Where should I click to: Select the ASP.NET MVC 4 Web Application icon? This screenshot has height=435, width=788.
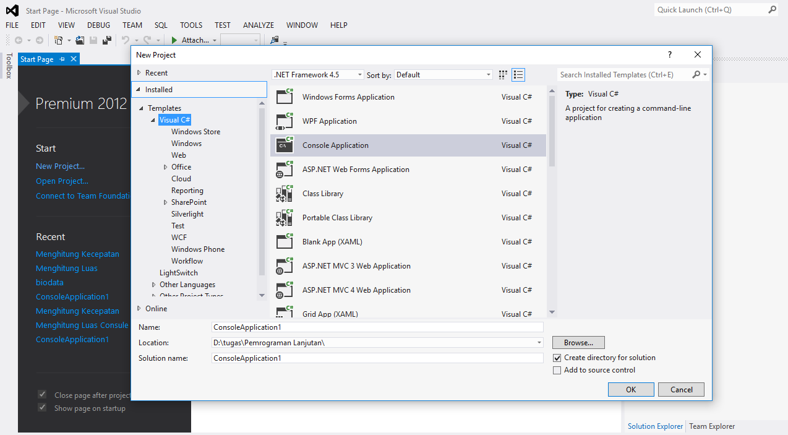point(285,289)
